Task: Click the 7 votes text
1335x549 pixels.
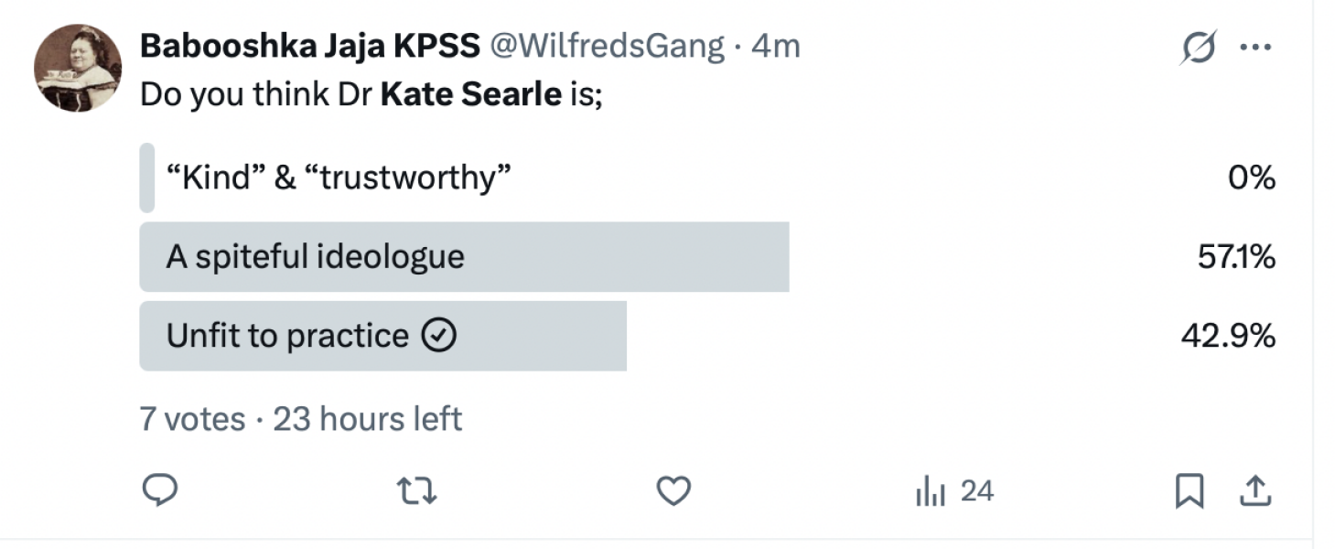Action: point(192,418)
